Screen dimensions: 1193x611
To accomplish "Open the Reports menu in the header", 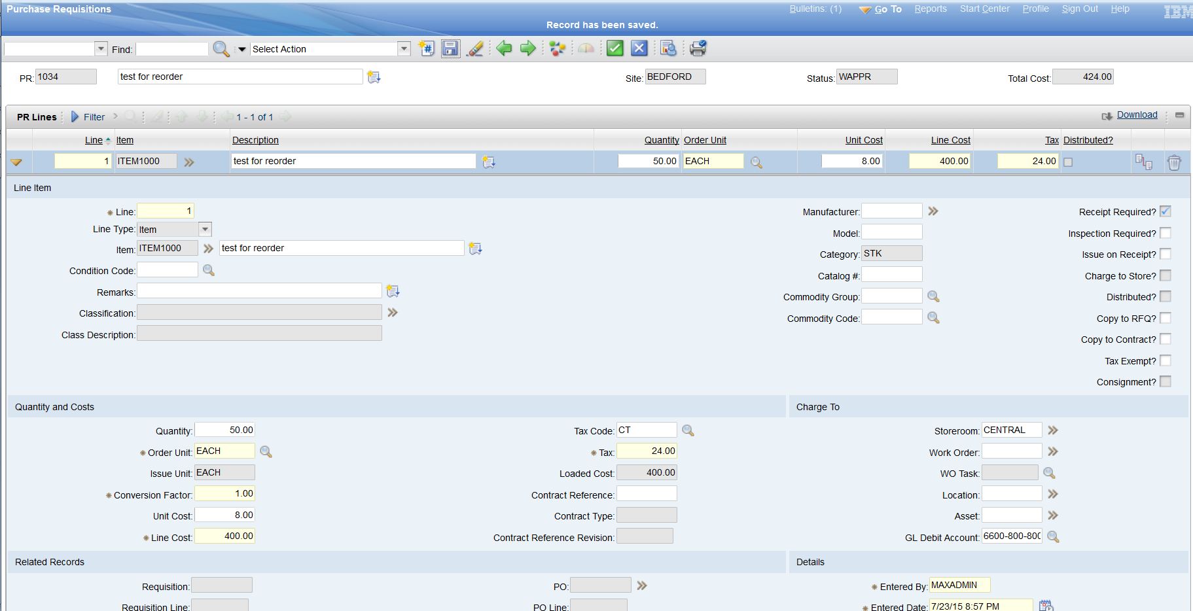I will [930, 9].
